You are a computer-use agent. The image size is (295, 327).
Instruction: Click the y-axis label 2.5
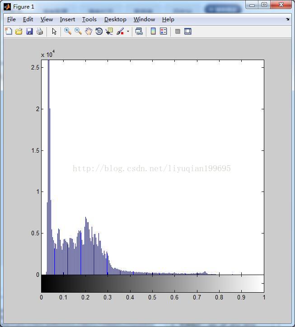(35, 67)
